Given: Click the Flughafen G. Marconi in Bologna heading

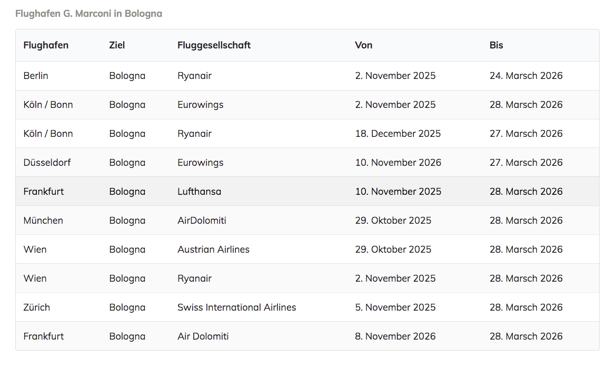Looking at the screenshot, I should click(x=88, y=14).
